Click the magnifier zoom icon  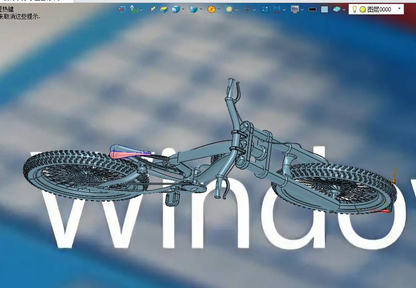click(229, 10)
